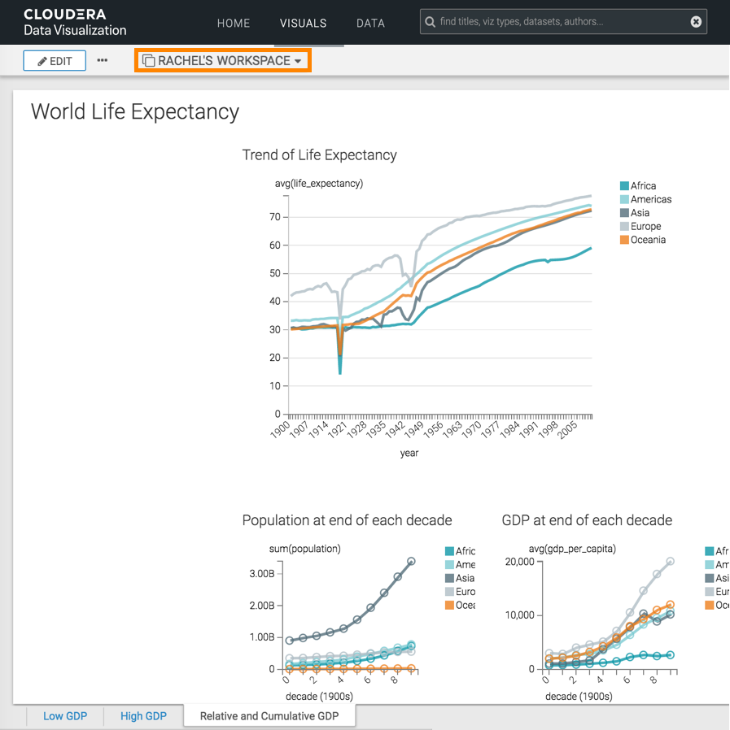This screenshot has height=730, width=730.
Task: Open the three-dots more options menu
Action: pyautogui.click(x=103, y=60)
